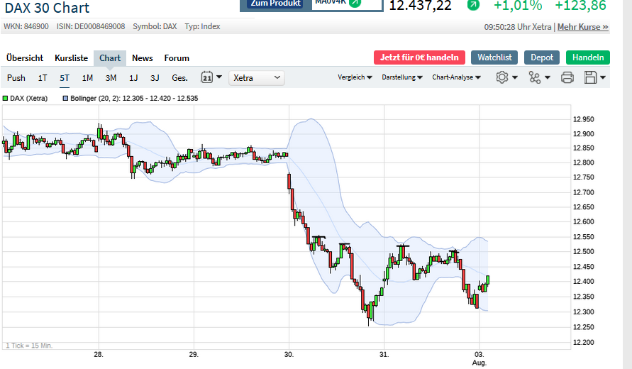The width and height of the screenshot is (632, 369).
Task: Open the calendar date picker icon
Action: 208,77
